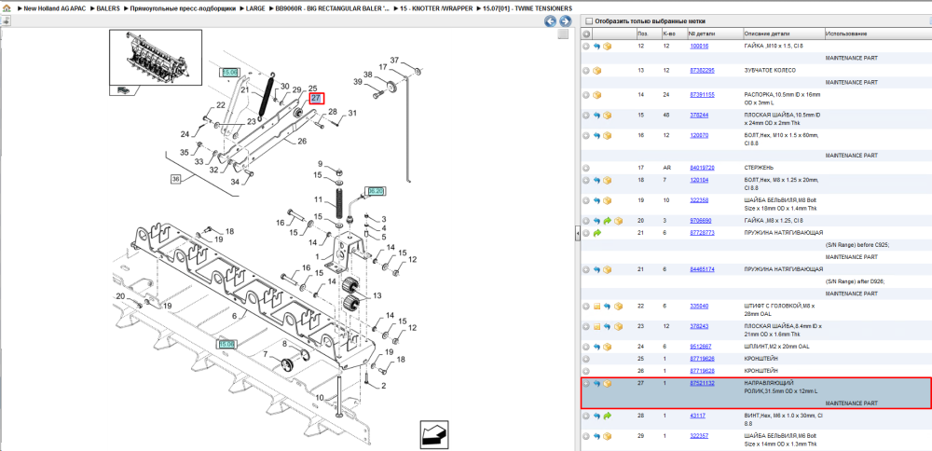The width and height of the screenshot is (932, 451).
Task: Click box icon for part 87521132
Action: coord(608,383)
